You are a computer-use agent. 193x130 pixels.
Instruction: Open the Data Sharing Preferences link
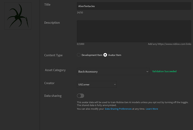click(x=118, y=109)
